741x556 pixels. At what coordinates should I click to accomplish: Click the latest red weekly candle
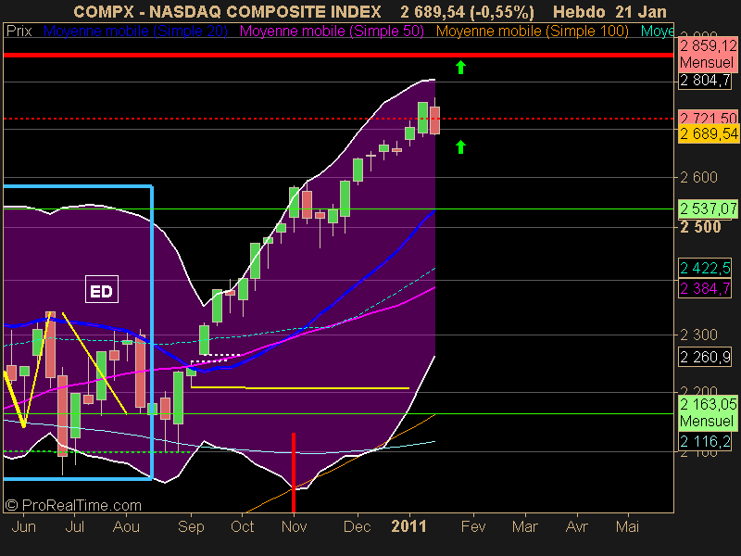click(x=434, y=120)
